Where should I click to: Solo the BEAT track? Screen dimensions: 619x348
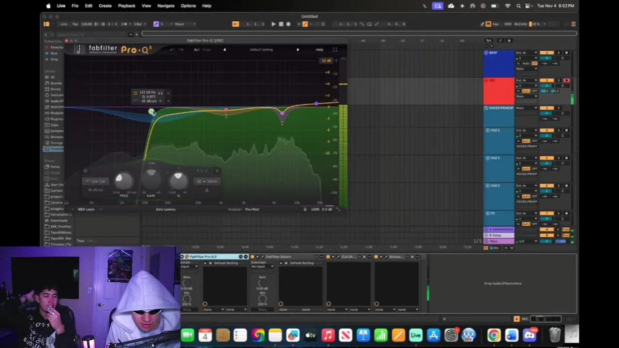tap(559, 53)
